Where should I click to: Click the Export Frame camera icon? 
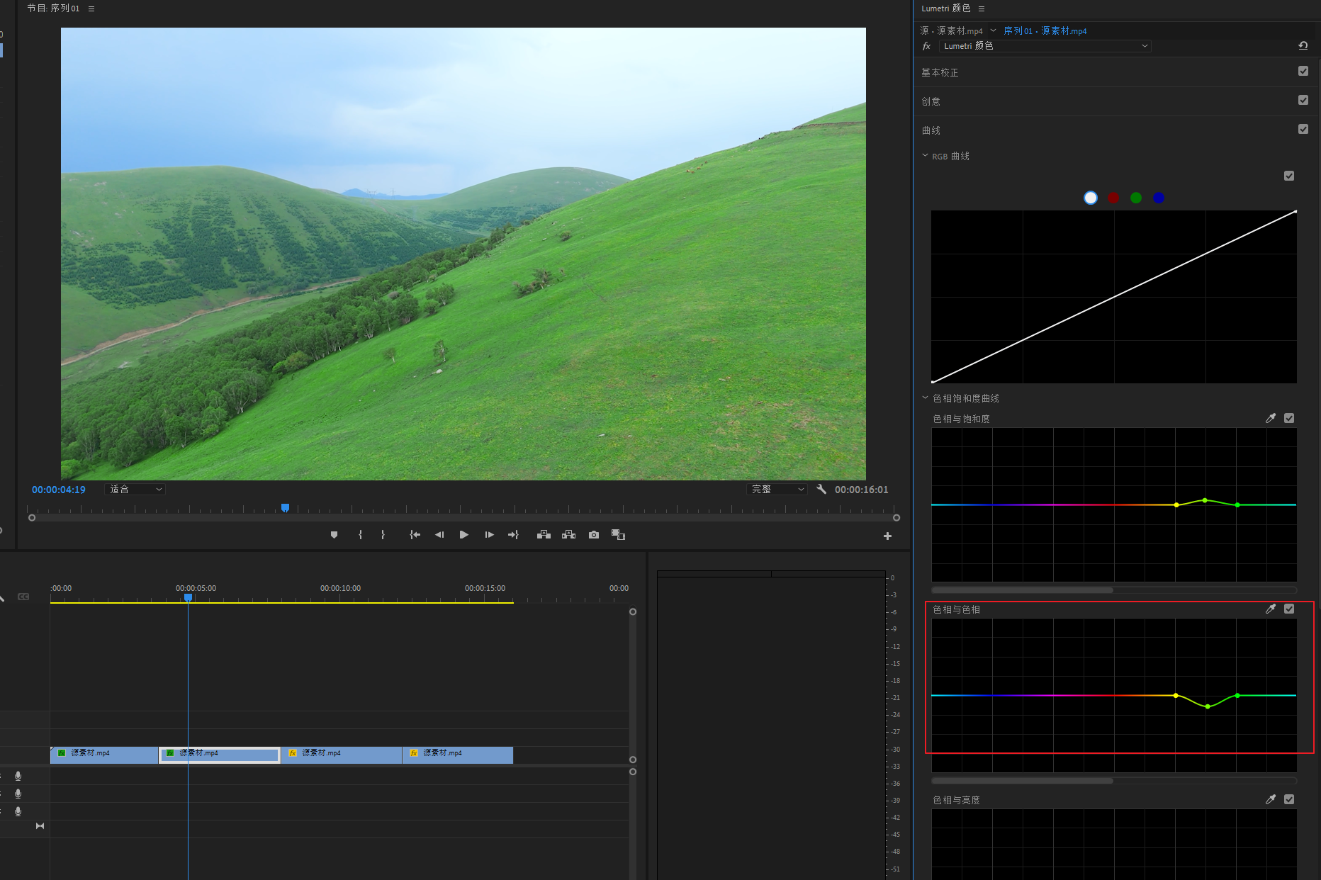(x=594, y=535)
